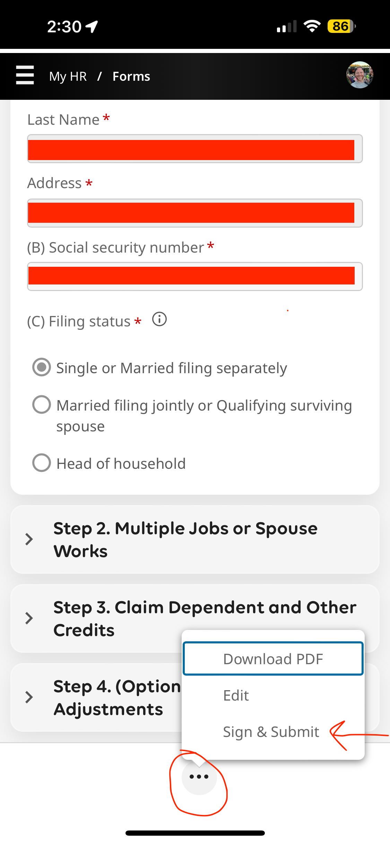
Task: Tap the battery indicator showing 86
Action: click(341, 26)
